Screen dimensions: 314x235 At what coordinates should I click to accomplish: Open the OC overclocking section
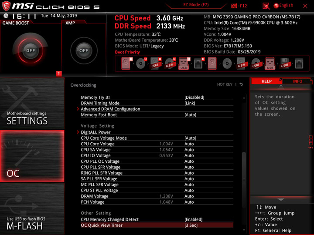click(32, 156)
